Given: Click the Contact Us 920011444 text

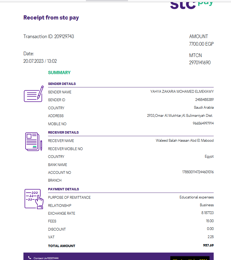Looking at the screenshot, I should 46,258.
